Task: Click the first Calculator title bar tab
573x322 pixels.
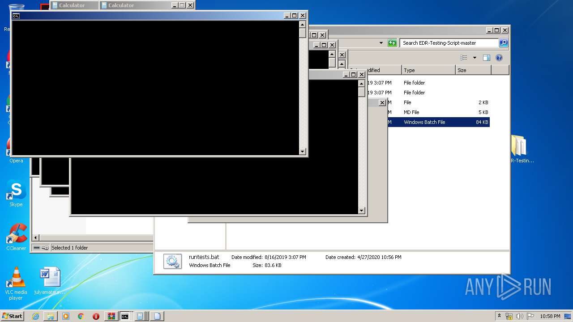Action: 74,5
